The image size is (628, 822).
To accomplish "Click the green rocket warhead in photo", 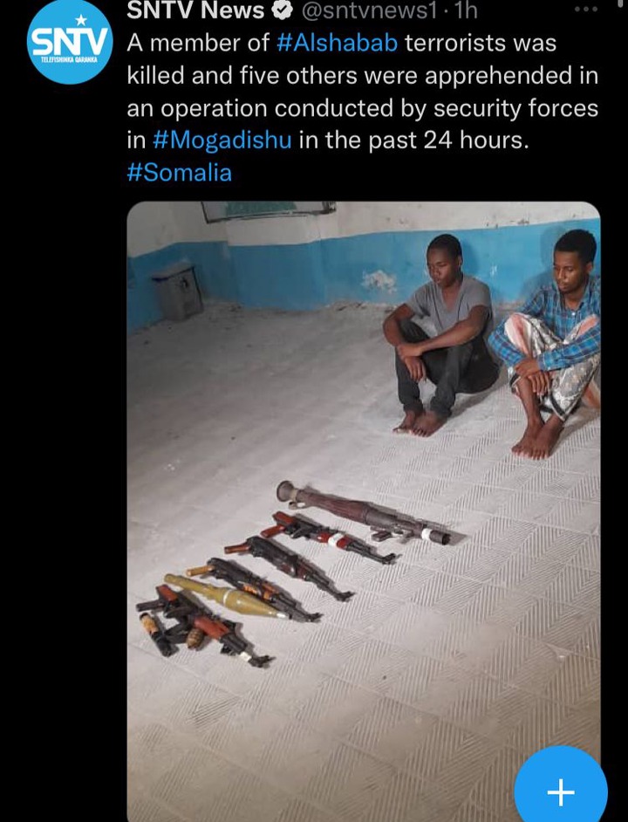I will pyautogui.click(x=227, y=596).
